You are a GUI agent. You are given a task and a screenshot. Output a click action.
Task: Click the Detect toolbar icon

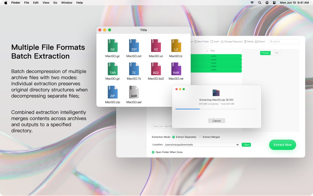pyautogui.click(x=256, y=42)
